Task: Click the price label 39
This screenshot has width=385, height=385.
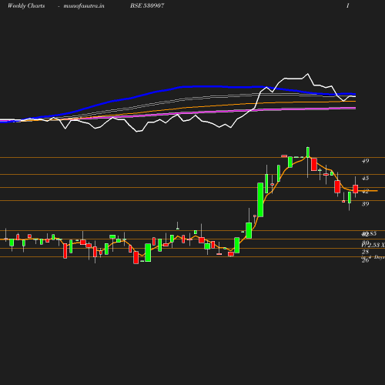Action: click(365, 204)
